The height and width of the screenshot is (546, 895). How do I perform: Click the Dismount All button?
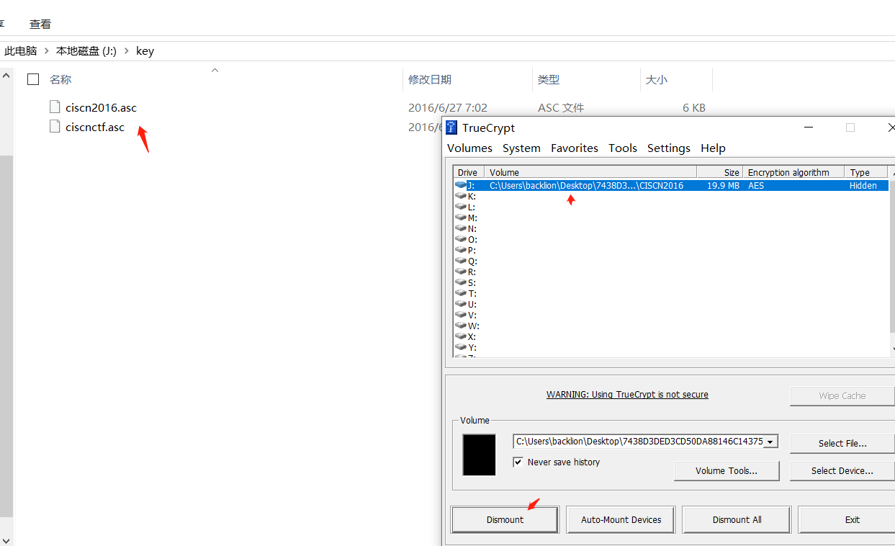pos(737,519)
